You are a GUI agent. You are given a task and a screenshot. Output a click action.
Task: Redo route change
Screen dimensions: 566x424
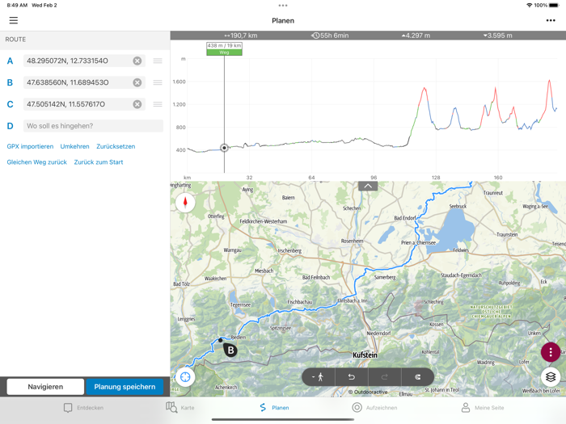click(384, 377)
